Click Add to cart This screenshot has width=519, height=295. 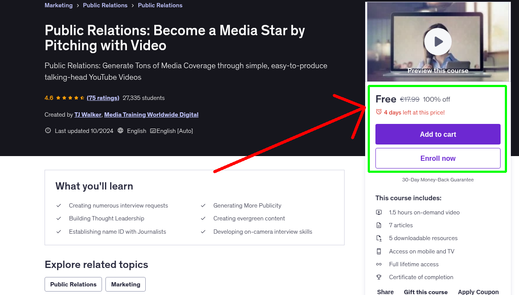(438, 134)
